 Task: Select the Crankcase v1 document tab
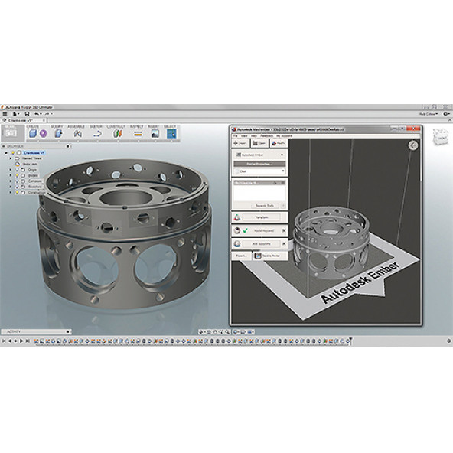pyautogui.click(x=24, y=120)
